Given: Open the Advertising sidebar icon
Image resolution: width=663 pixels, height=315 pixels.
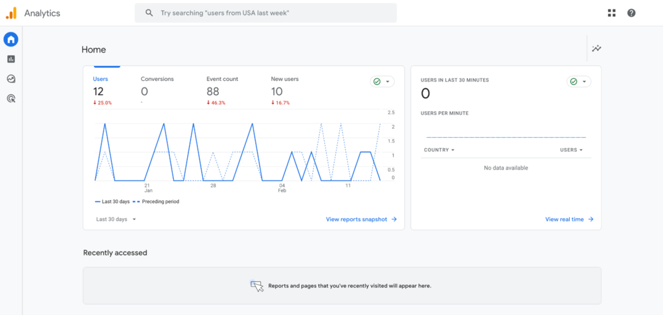Looking at the screenshot, I should 10,99.
